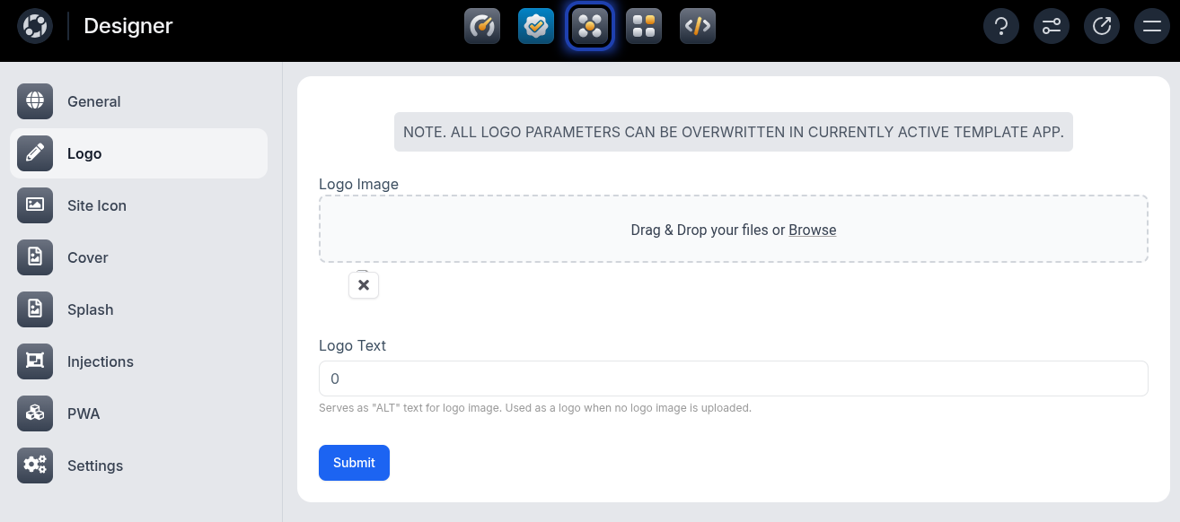
Task: Click the circular logo beside Designer
Action: [35, 26]
